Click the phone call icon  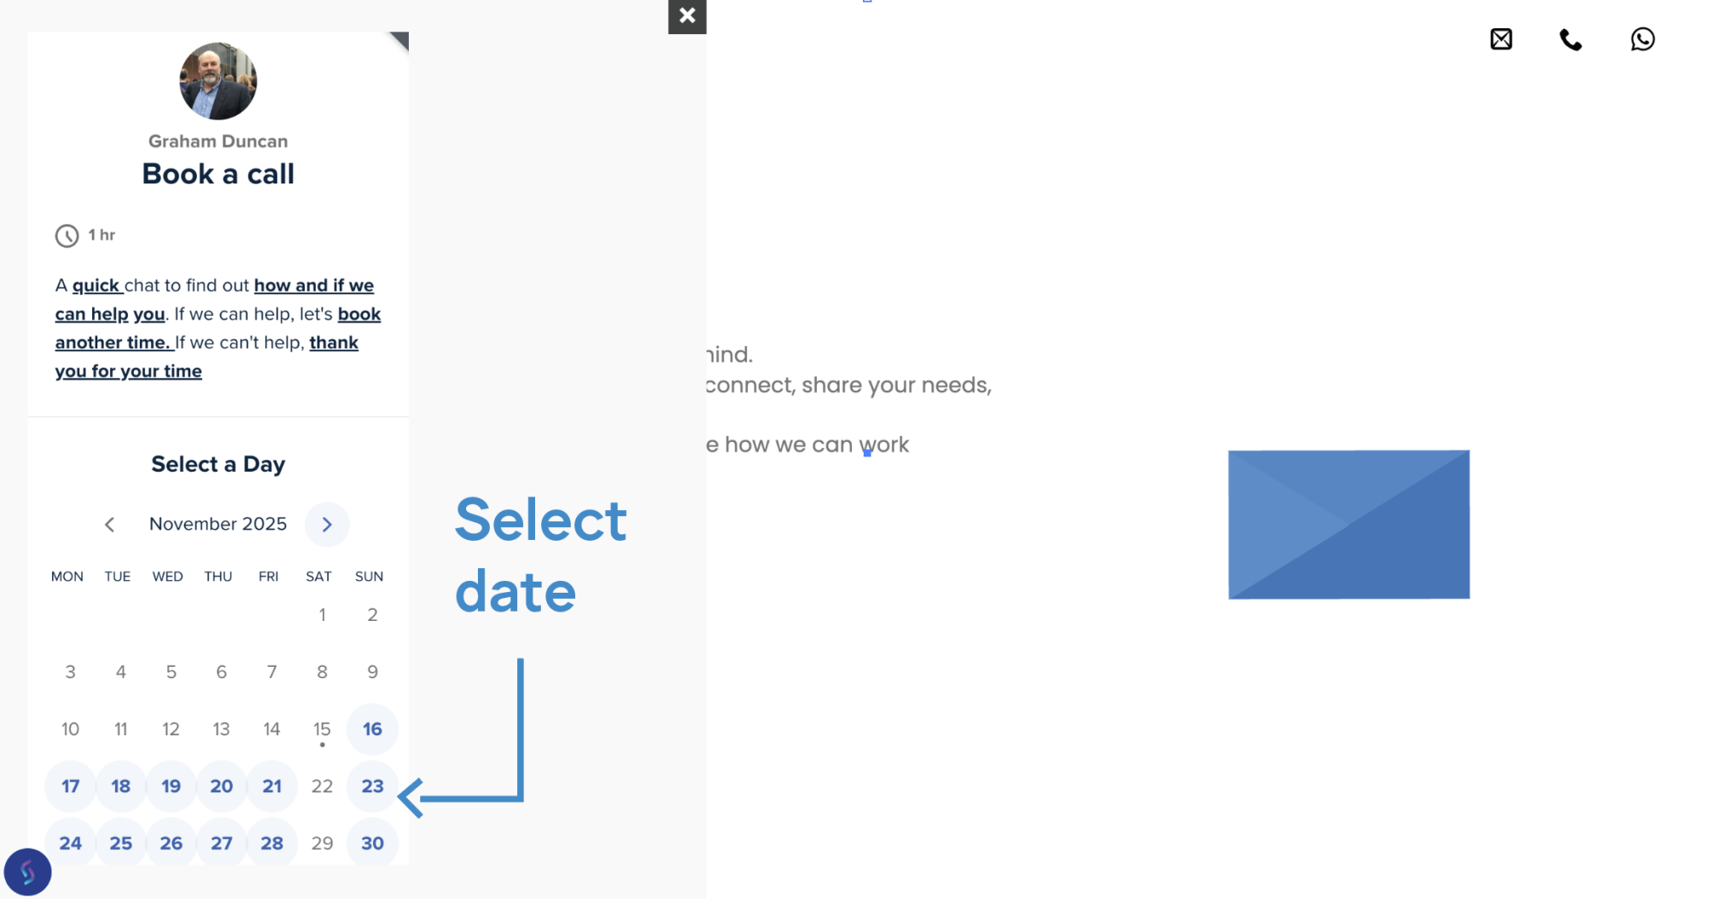point(1570,40)
